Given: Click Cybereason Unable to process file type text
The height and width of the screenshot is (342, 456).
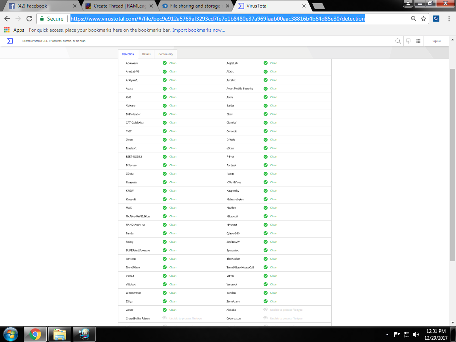Looking at the screenshot, I should 286,318.
